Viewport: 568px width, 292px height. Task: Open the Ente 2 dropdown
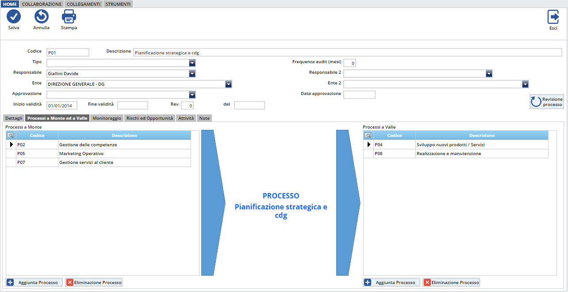525,84
